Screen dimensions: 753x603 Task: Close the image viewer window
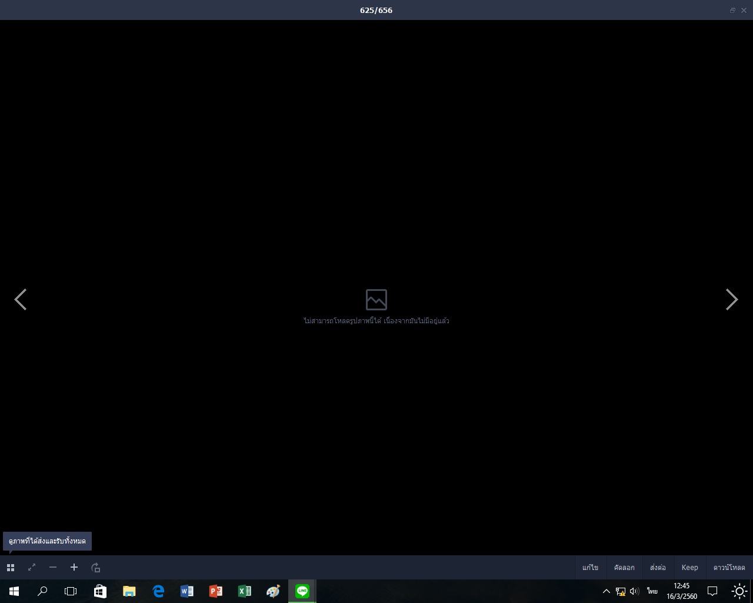tap(744, 10)
